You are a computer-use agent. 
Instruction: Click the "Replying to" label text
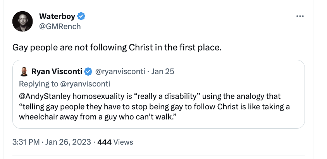[38, 83]
